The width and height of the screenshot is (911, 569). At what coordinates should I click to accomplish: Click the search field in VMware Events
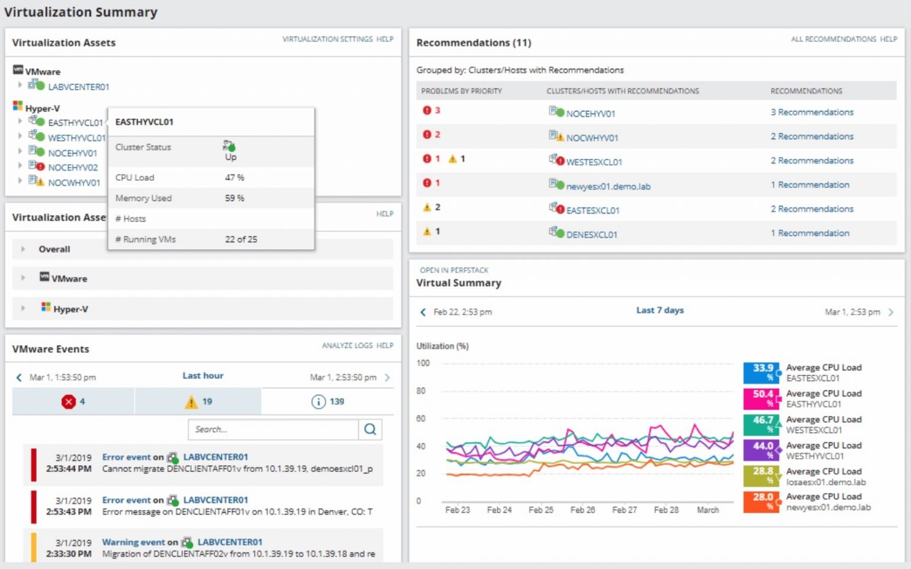(273, 429)
